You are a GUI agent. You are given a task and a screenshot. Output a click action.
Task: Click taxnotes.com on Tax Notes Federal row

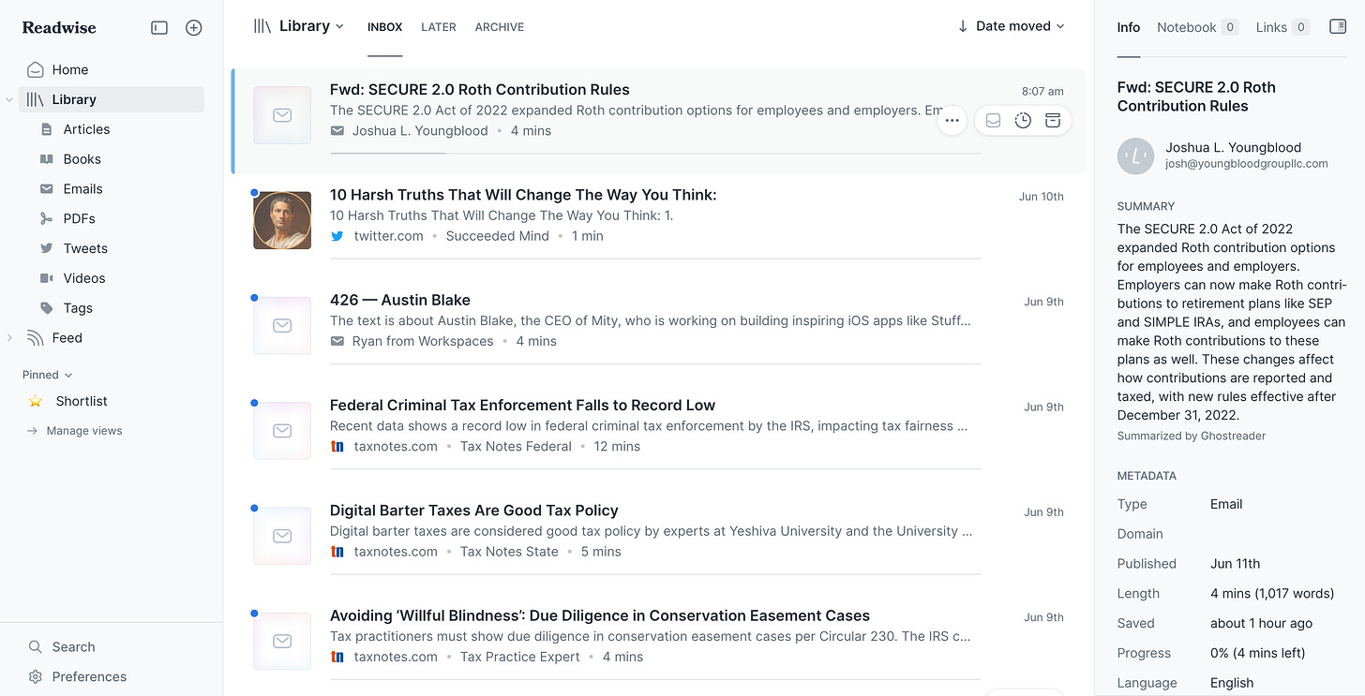(396, 447)
